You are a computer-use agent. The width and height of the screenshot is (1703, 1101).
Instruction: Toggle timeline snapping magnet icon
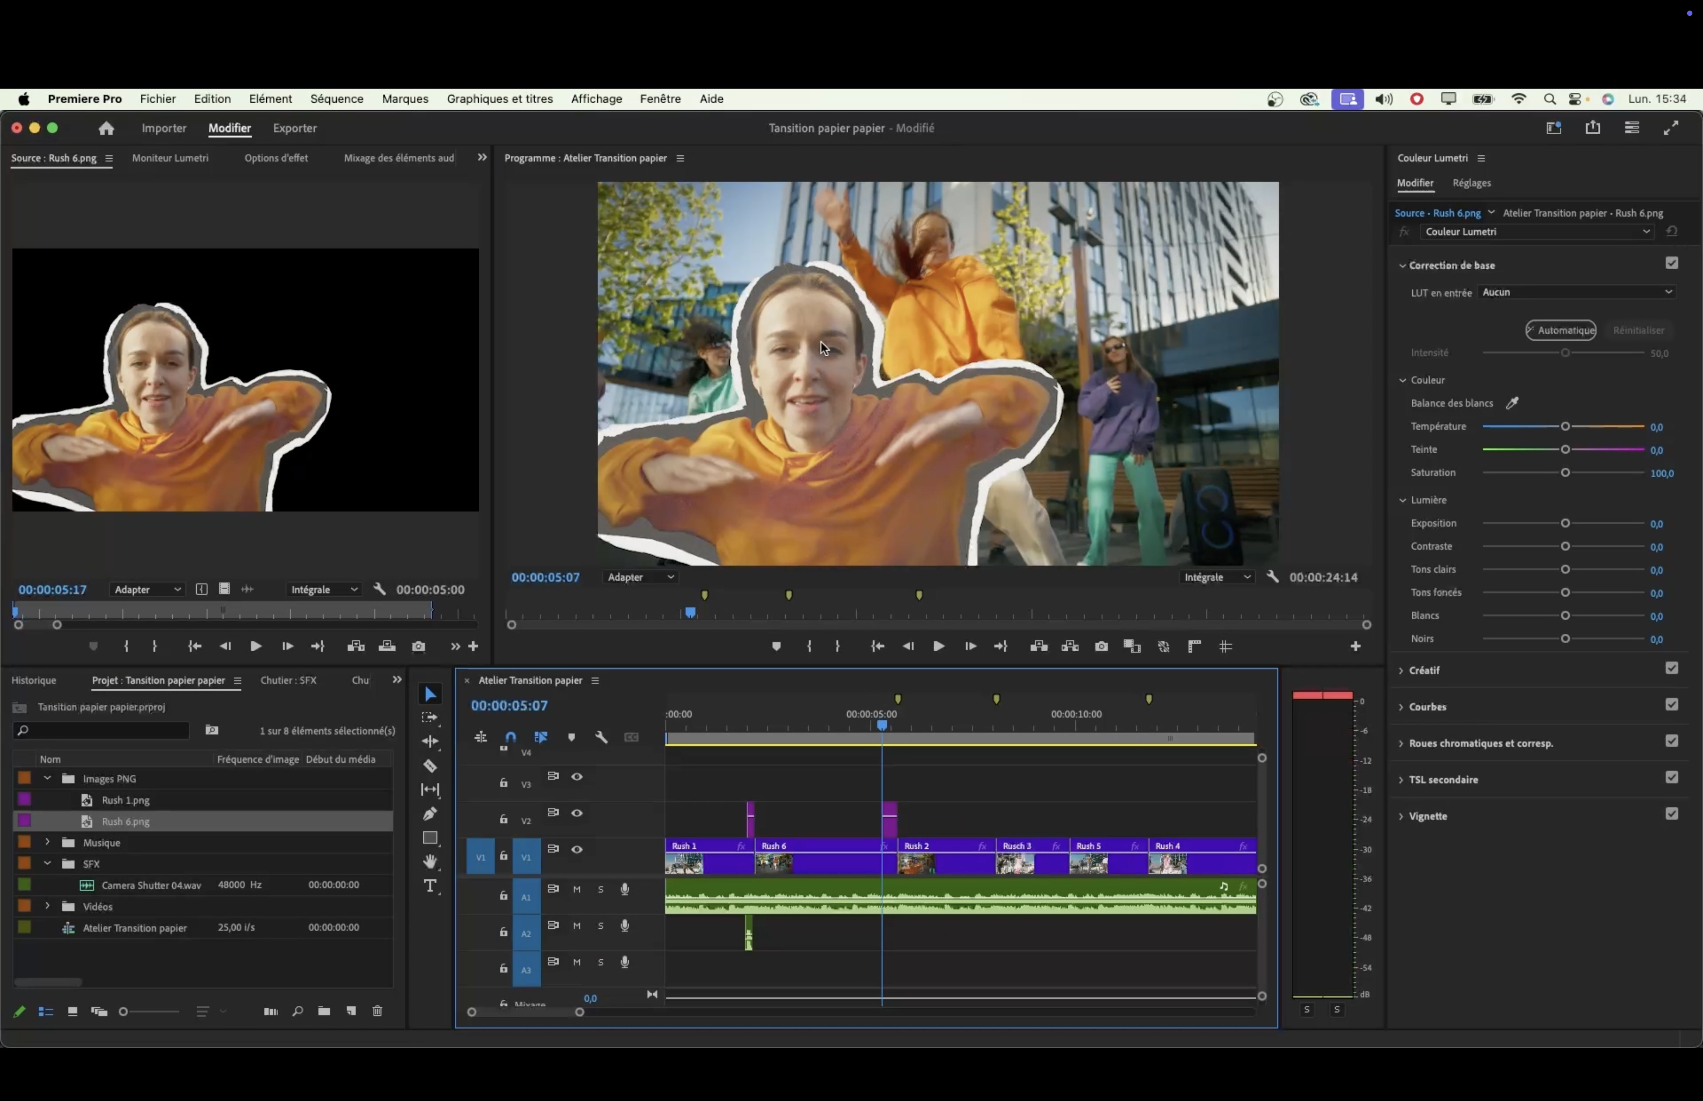(510, 737)
